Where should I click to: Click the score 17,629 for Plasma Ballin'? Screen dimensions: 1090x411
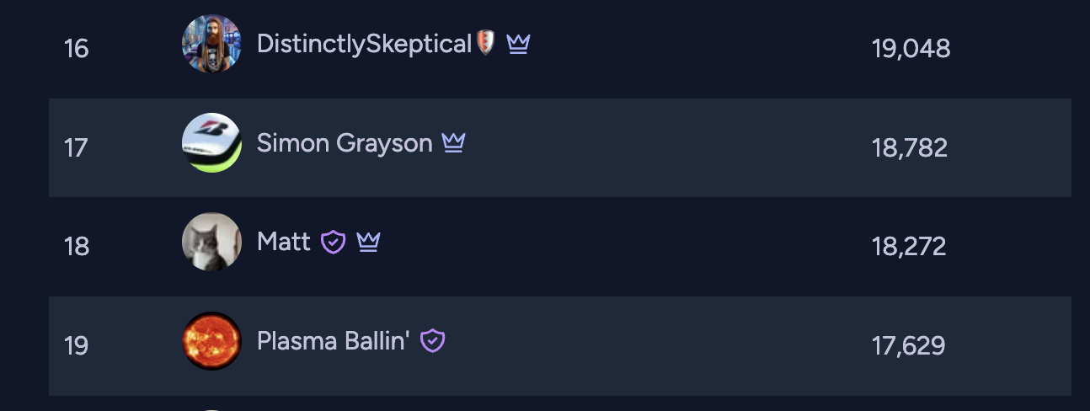click(x=909, y=346)
